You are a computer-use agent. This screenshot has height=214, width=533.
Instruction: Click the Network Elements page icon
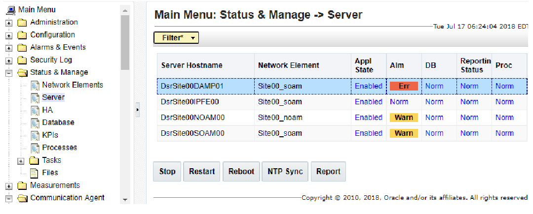point(35,85)
